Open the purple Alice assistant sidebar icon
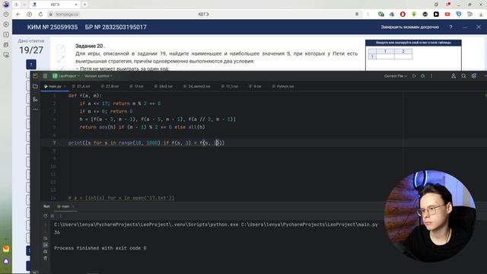Viewport: 487px width, 274px height. click(6, 261)
